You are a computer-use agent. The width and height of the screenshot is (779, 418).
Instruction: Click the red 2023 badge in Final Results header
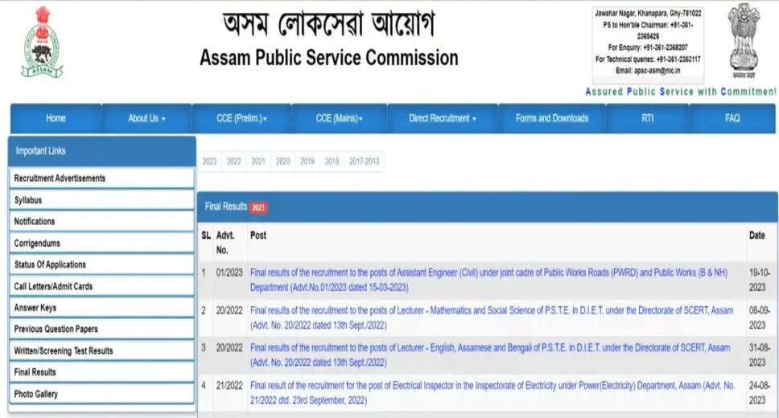tap(258, 207)
